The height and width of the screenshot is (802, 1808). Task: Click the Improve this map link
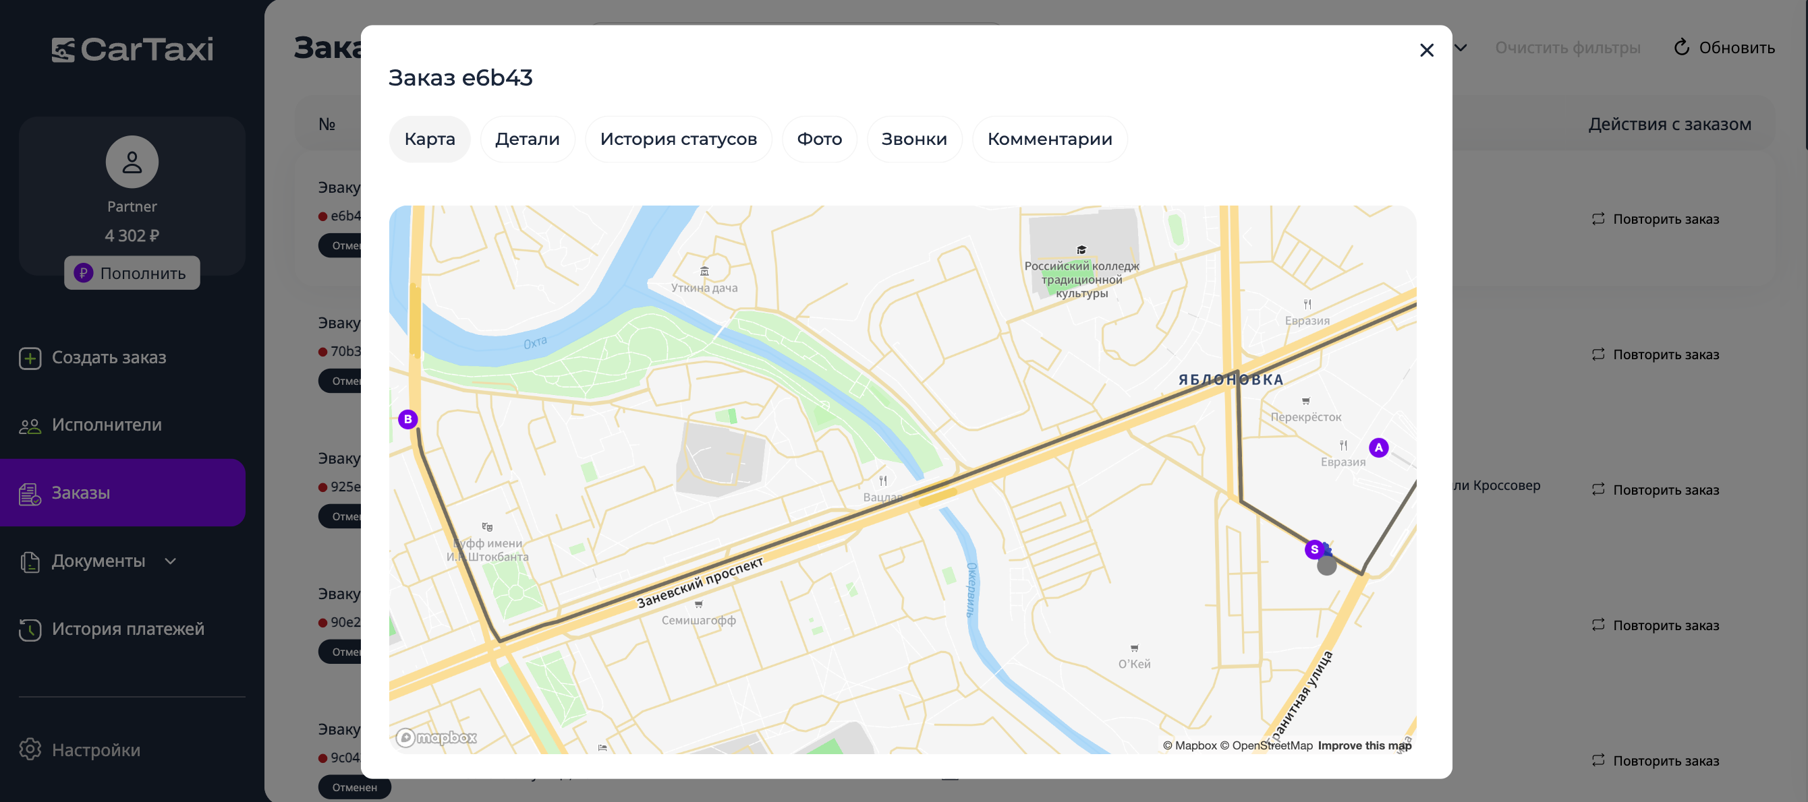(1363, 745)
